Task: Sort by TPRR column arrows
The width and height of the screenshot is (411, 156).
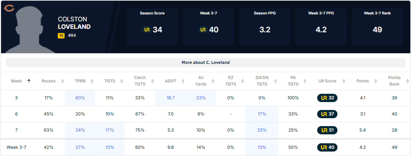Action: click(x=92, y=81)
